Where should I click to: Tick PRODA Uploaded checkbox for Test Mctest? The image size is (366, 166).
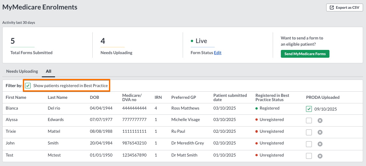click(x=309, y=156)
